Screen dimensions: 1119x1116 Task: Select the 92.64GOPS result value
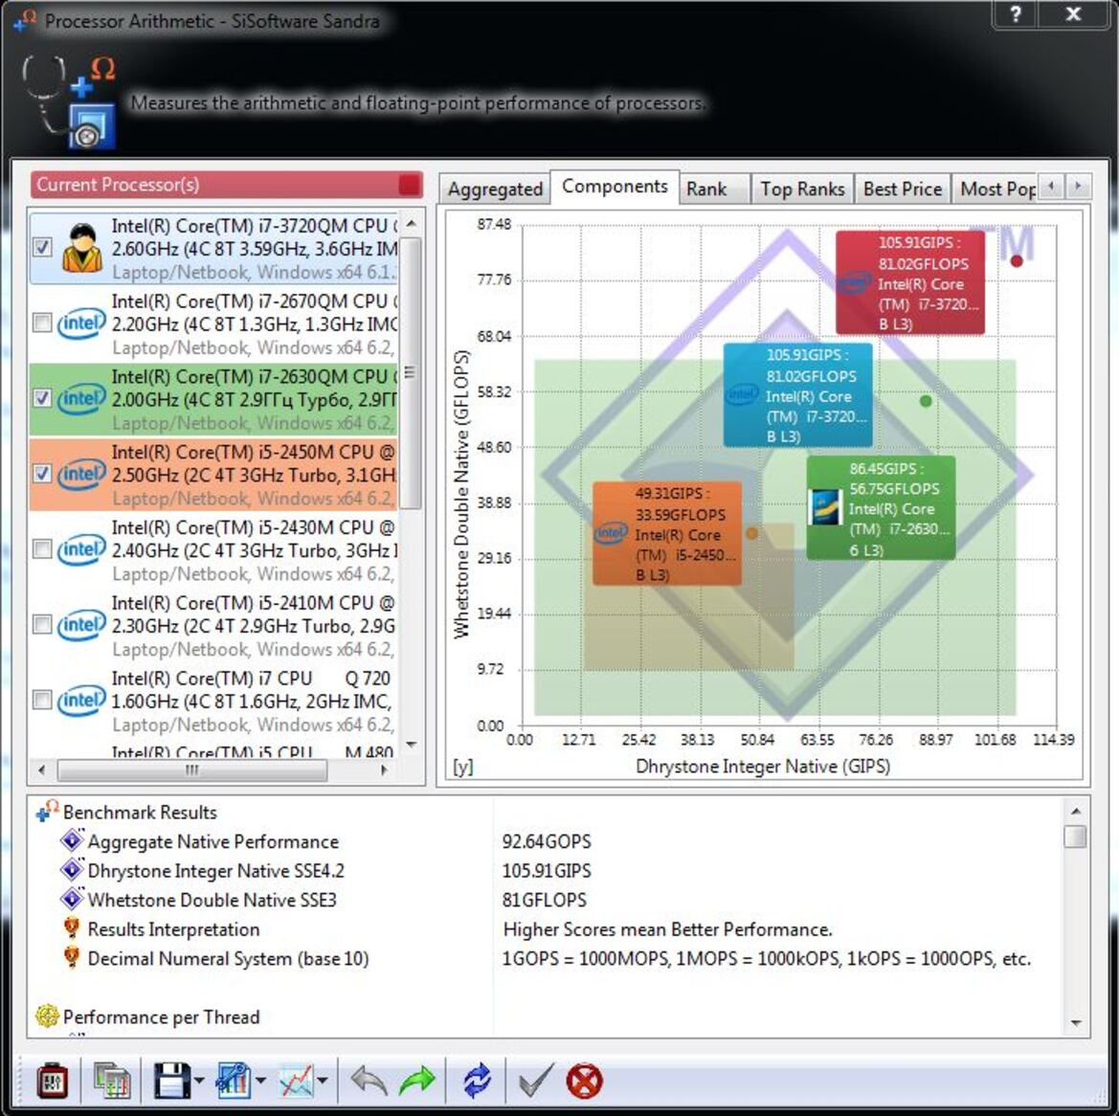[x=547, y=841]
